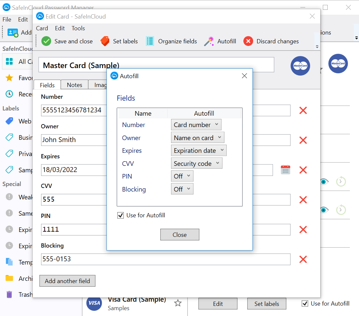Click Set labels button in main window
The height and width of the screenshot is (316, 359).
[267, 304]
